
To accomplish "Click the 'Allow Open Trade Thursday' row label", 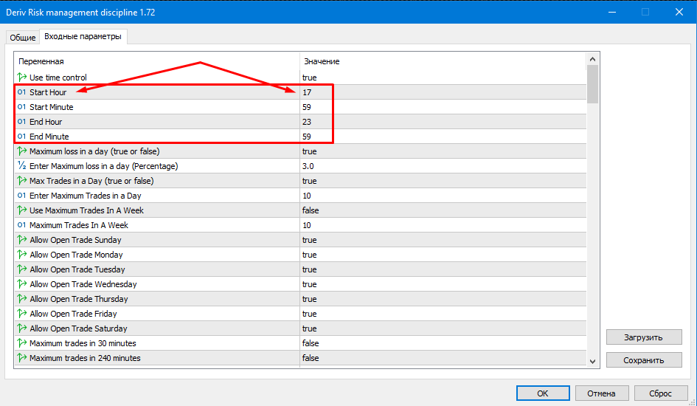I will pyautogui.click(x=79, y=299).
